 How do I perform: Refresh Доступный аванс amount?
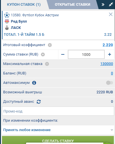pos(39,102)
